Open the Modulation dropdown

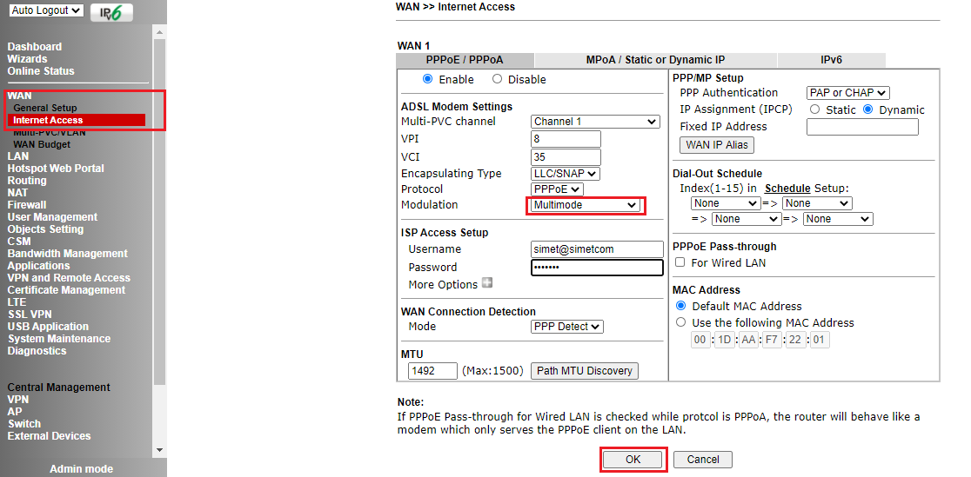point(585,205)
